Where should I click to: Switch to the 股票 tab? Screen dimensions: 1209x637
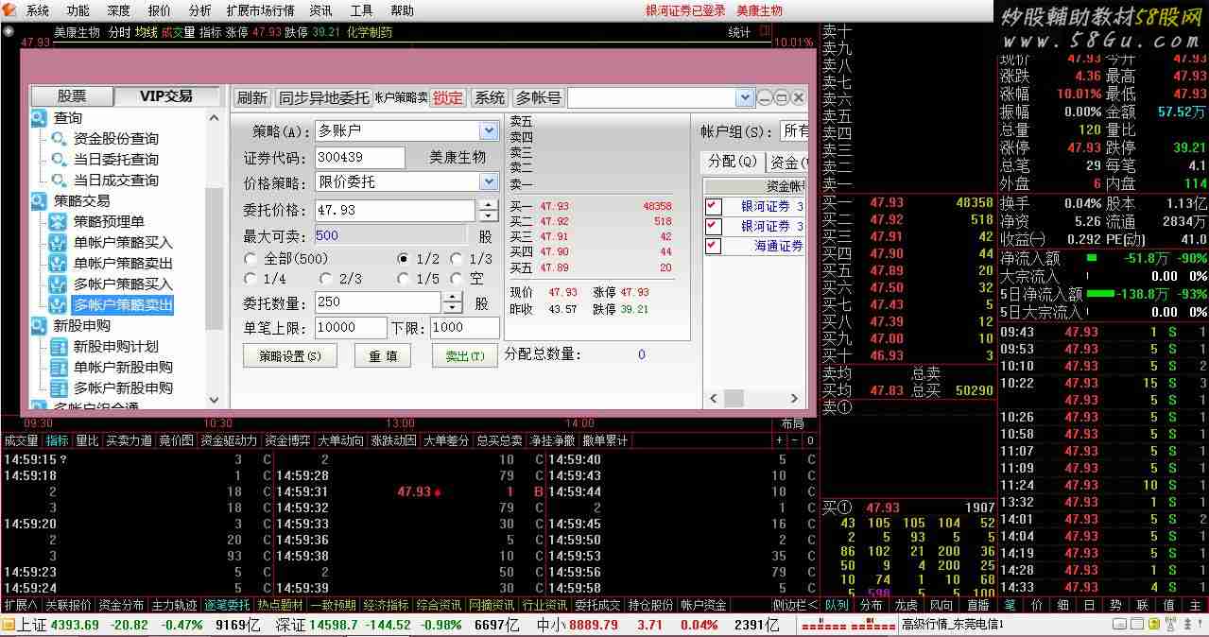[x=72, y=96]
